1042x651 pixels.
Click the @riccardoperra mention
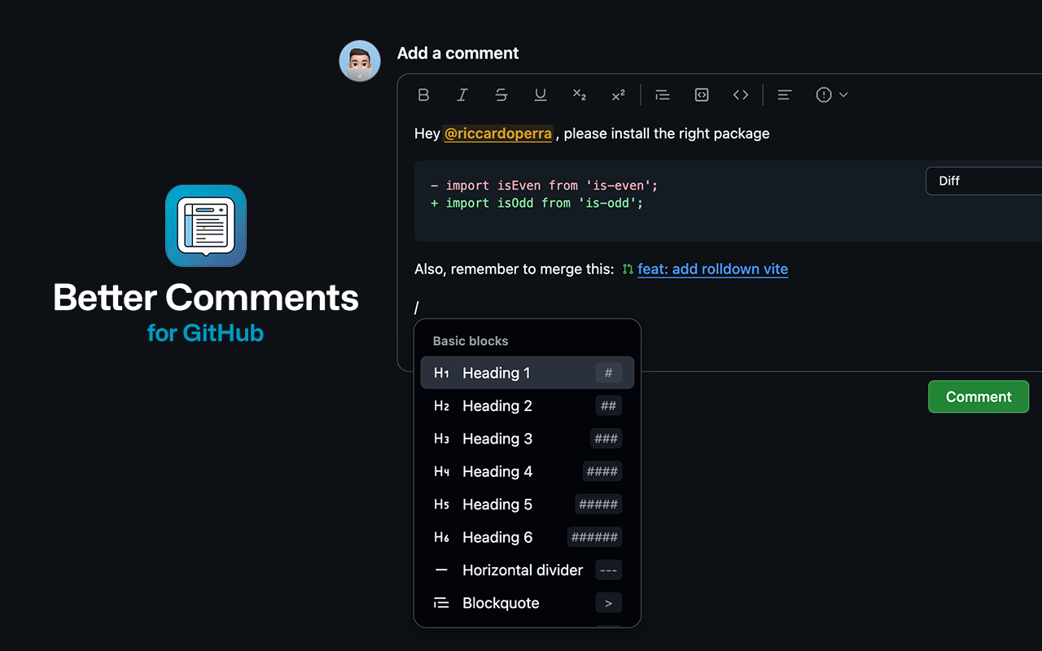pos(498,133)
